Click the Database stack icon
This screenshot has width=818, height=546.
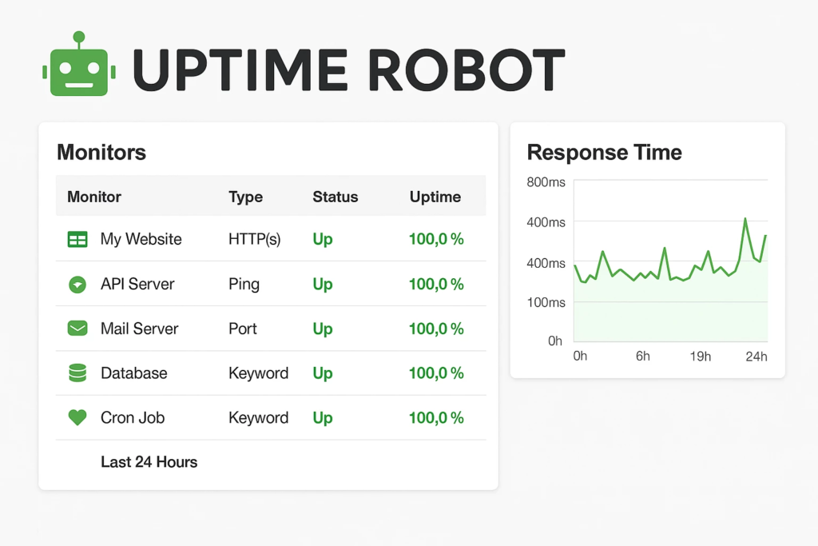coord(77,373)
